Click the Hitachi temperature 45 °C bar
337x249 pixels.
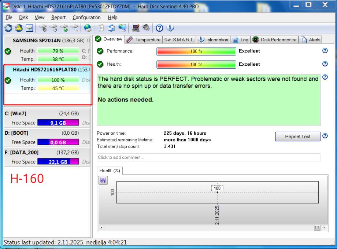(58, 88)
